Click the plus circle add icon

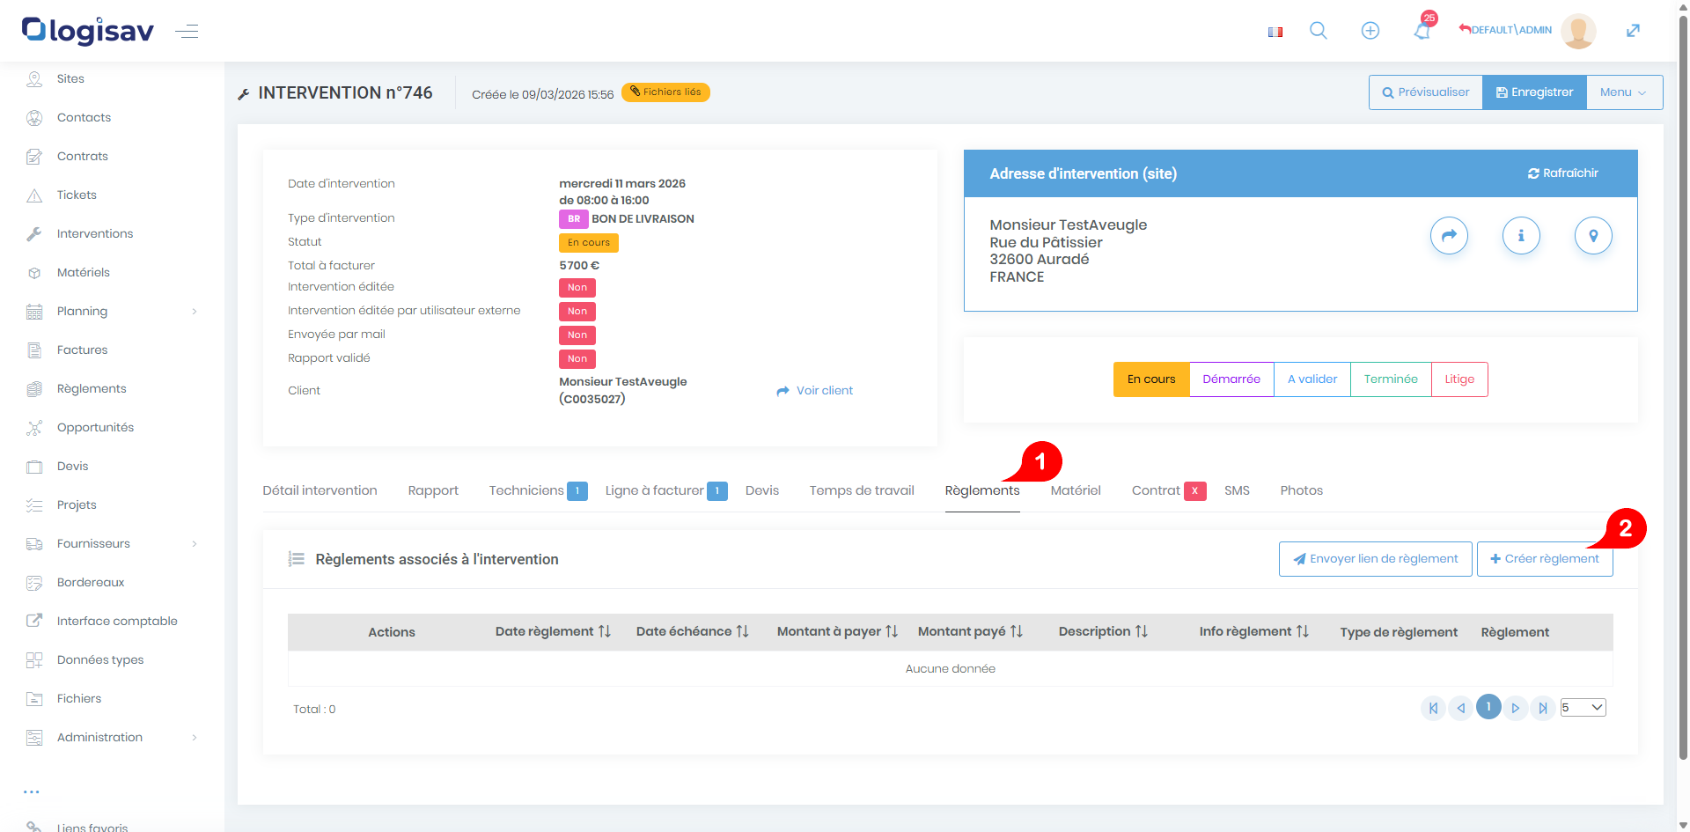coord(1370,31)
